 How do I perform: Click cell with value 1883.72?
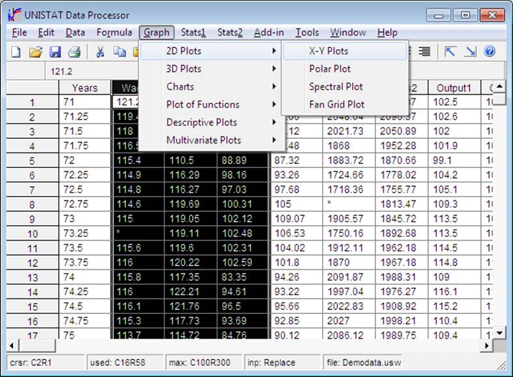pyautogui.click(x=349, y=160)
